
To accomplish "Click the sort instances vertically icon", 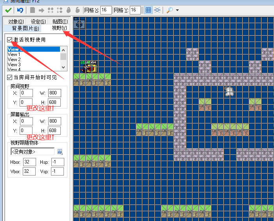I will pos(60,10).
